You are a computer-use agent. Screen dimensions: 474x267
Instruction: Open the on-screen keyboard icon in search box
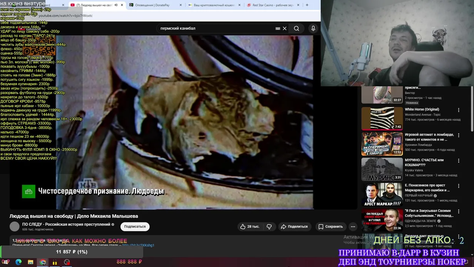tap(278, 28)
